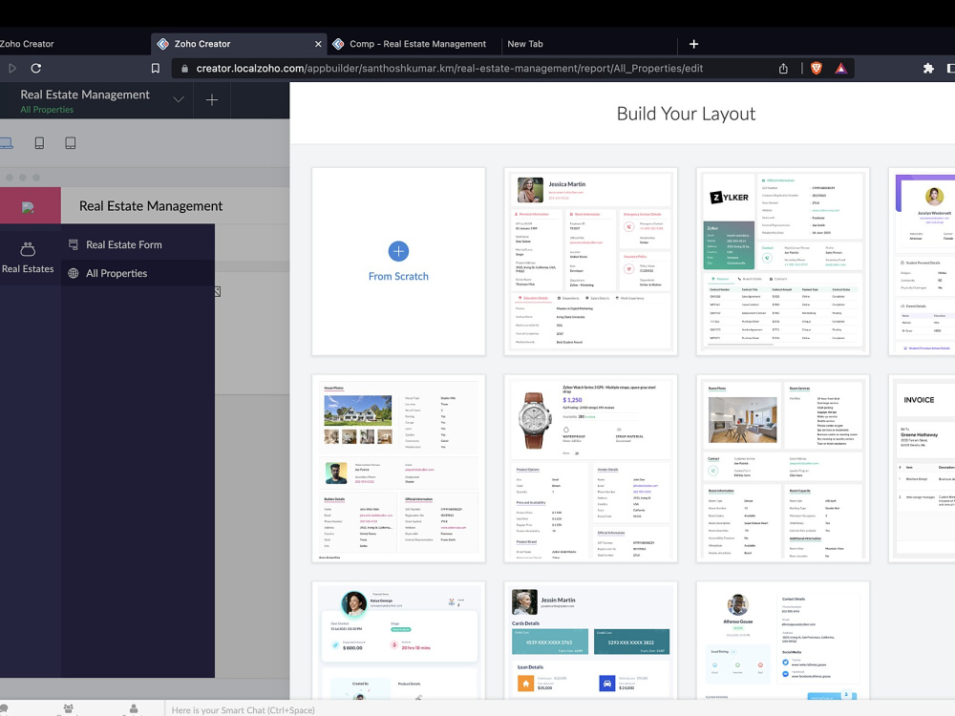Click the Real Estate Form icon
The height and width of the screenshot is (716, 955).
click(74, 244)
